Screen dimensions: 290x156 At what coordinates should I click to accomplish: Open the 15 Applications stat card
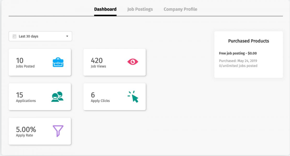click(x=40, y=97)
